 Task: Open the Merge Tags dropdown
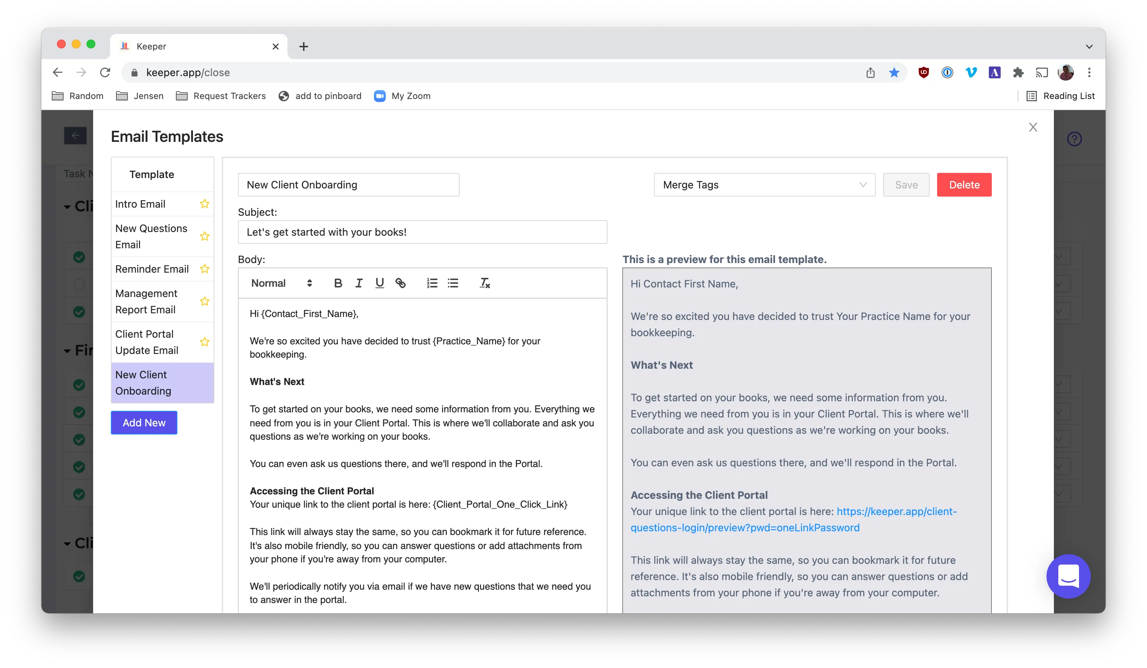click(764, 185)
